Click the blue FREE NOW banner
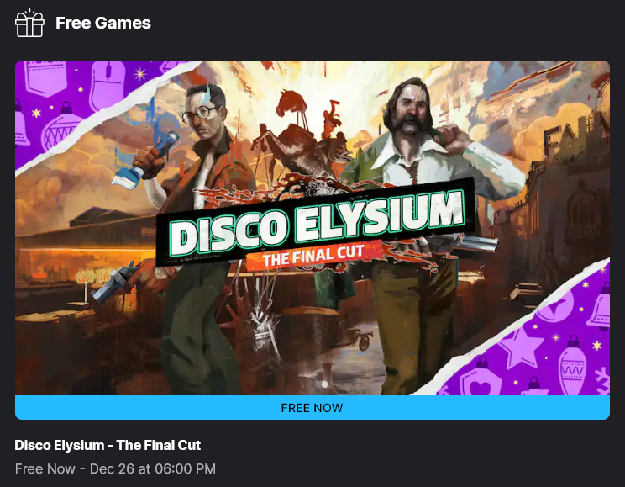The width and height of the screenshot is (625, 487). tap(312, 408)
